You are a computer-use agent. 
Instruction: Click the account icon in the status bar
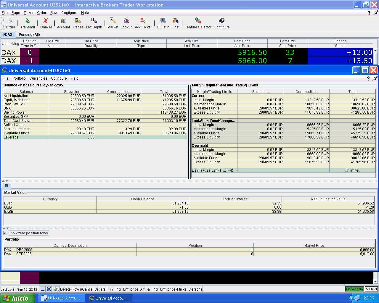56,289
